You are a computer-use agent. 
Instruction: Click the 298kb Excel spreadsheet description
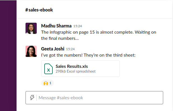[x=76, y=71]
